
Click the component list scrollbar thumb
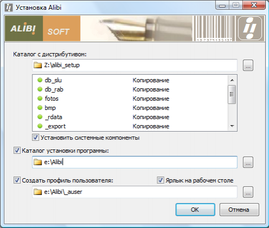pyautogui.click(x=232, y=94)
